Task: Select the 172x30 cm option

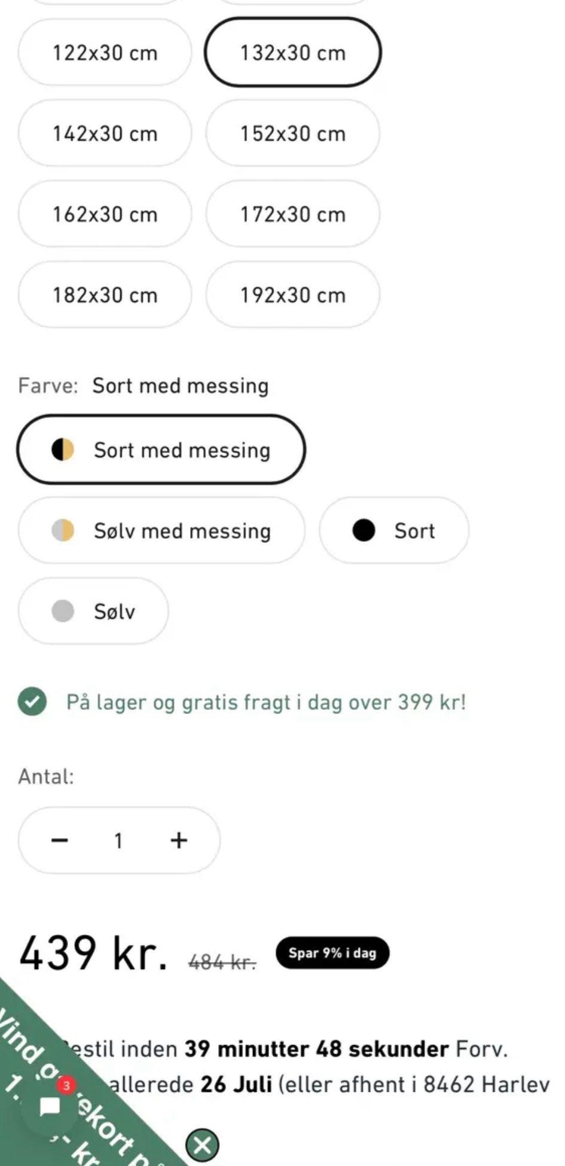Action: tap(292, 214)
